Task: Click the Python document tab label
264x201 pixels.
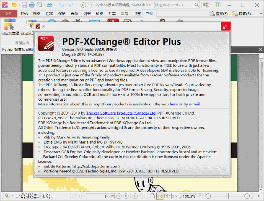Action: [x=18, y=50]
